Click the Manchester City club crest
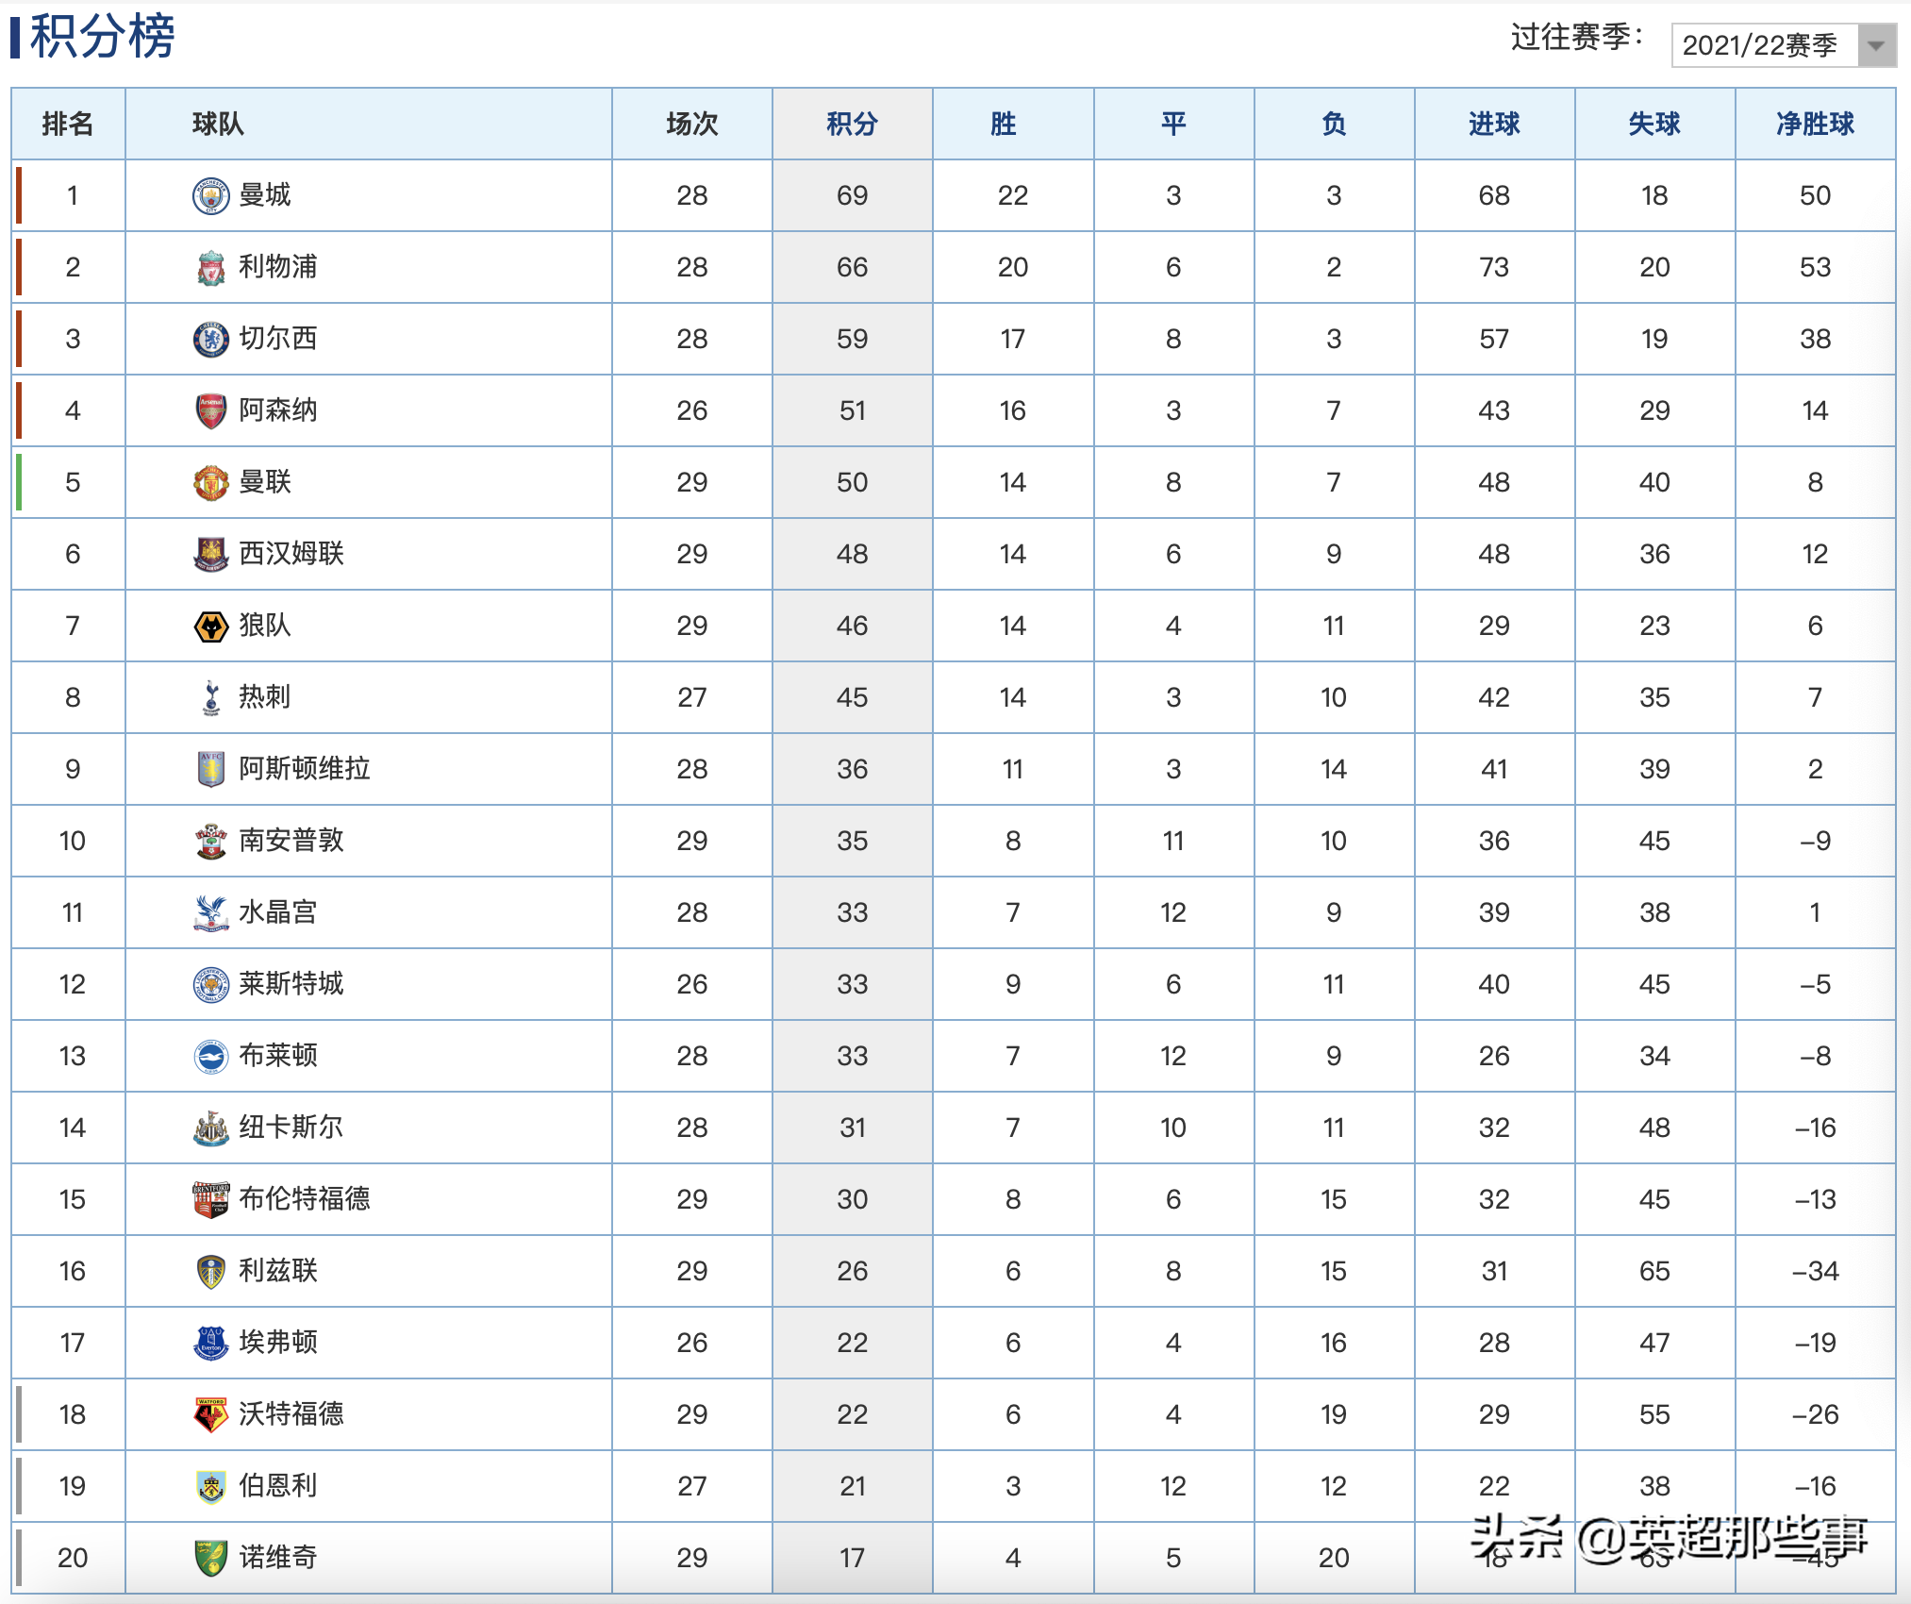Image resolution: width=1911 pixels, height=1604 pixels. click(x=210, y=196)
